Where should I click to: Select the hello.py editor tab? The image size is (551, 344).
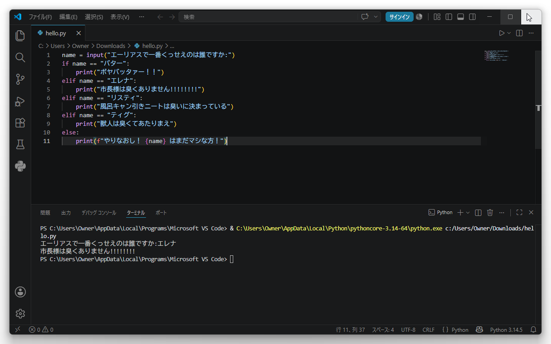point(58,33)
